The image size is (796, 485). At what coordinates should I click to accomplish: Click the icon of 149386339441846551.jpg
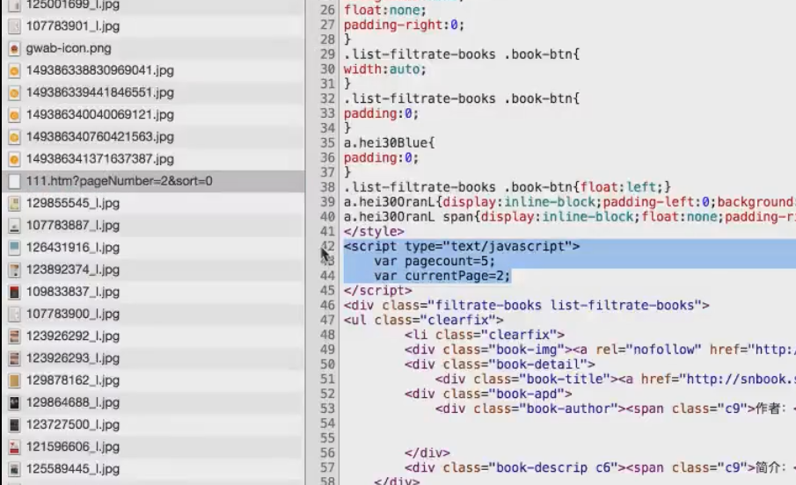15,93
